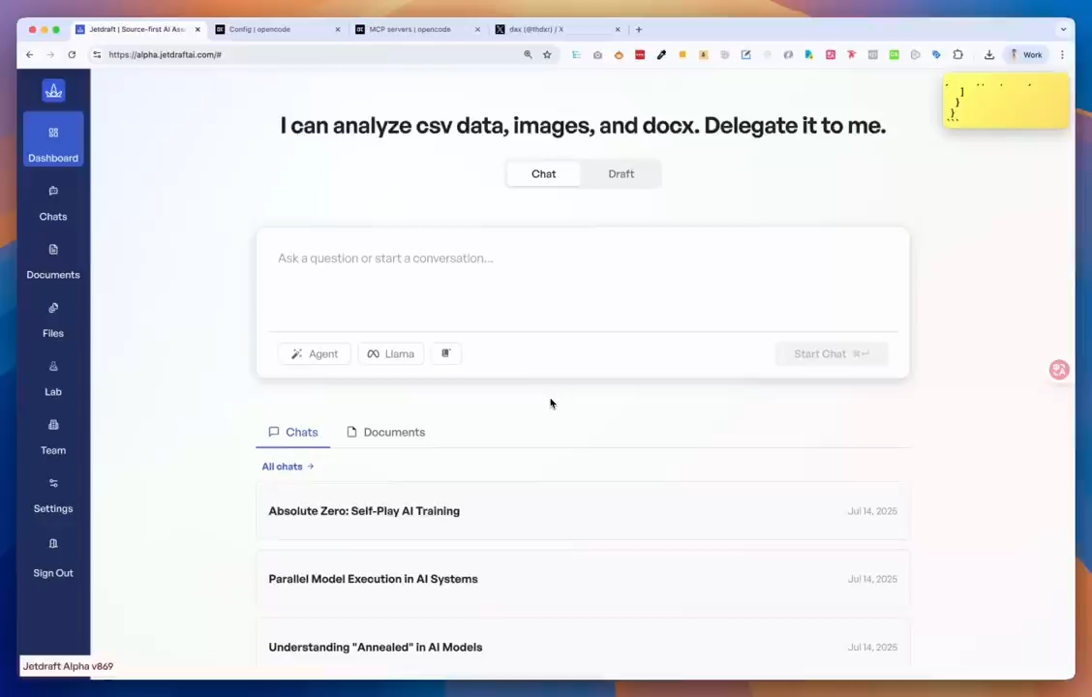Screen dimensions: 1092x697
Task: Open the Chats section from the sidebar
Action: [53, 203]
